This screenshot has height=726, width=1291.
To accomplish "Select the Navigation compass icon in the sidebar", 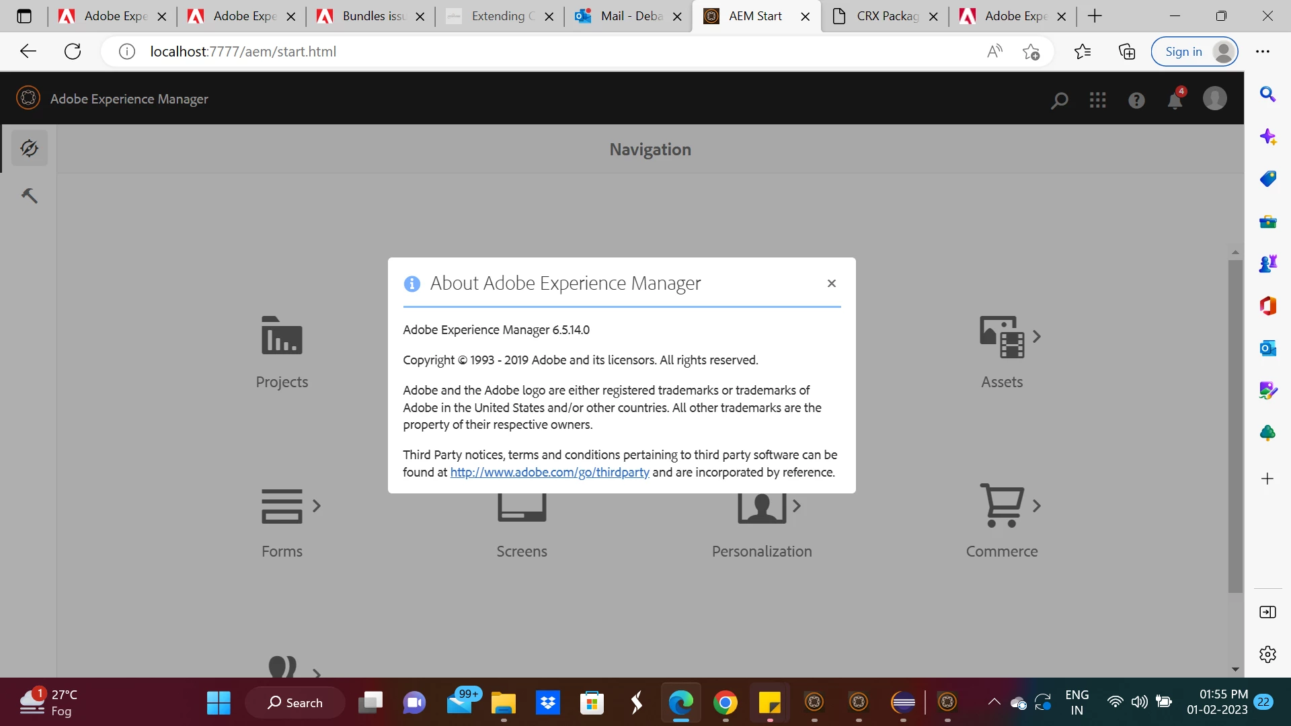I will click(x=29, y=148).
